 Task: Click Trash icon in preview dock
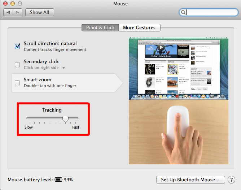[222, 96]
